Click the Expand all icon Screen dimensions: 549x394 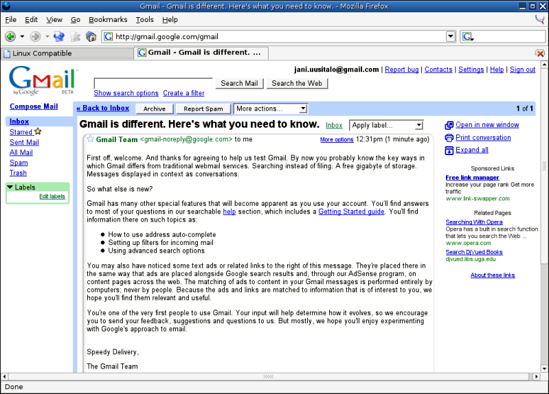pos(449,150)
